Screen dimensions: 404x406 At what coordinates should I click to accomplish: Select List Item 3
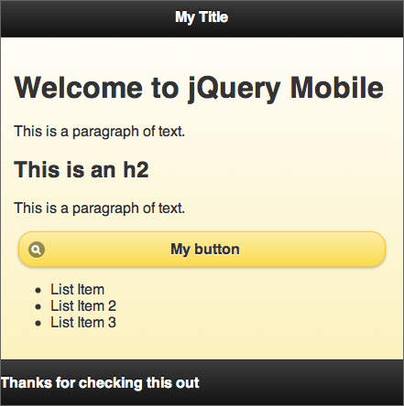pos(83,322)
